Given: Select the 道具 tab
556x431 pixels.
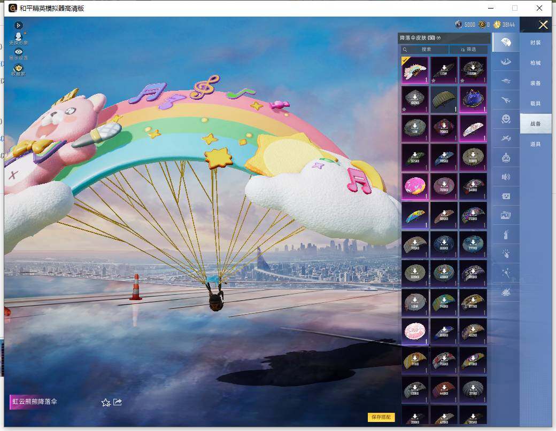Looking at the screenshot, I should pos(536,144).
